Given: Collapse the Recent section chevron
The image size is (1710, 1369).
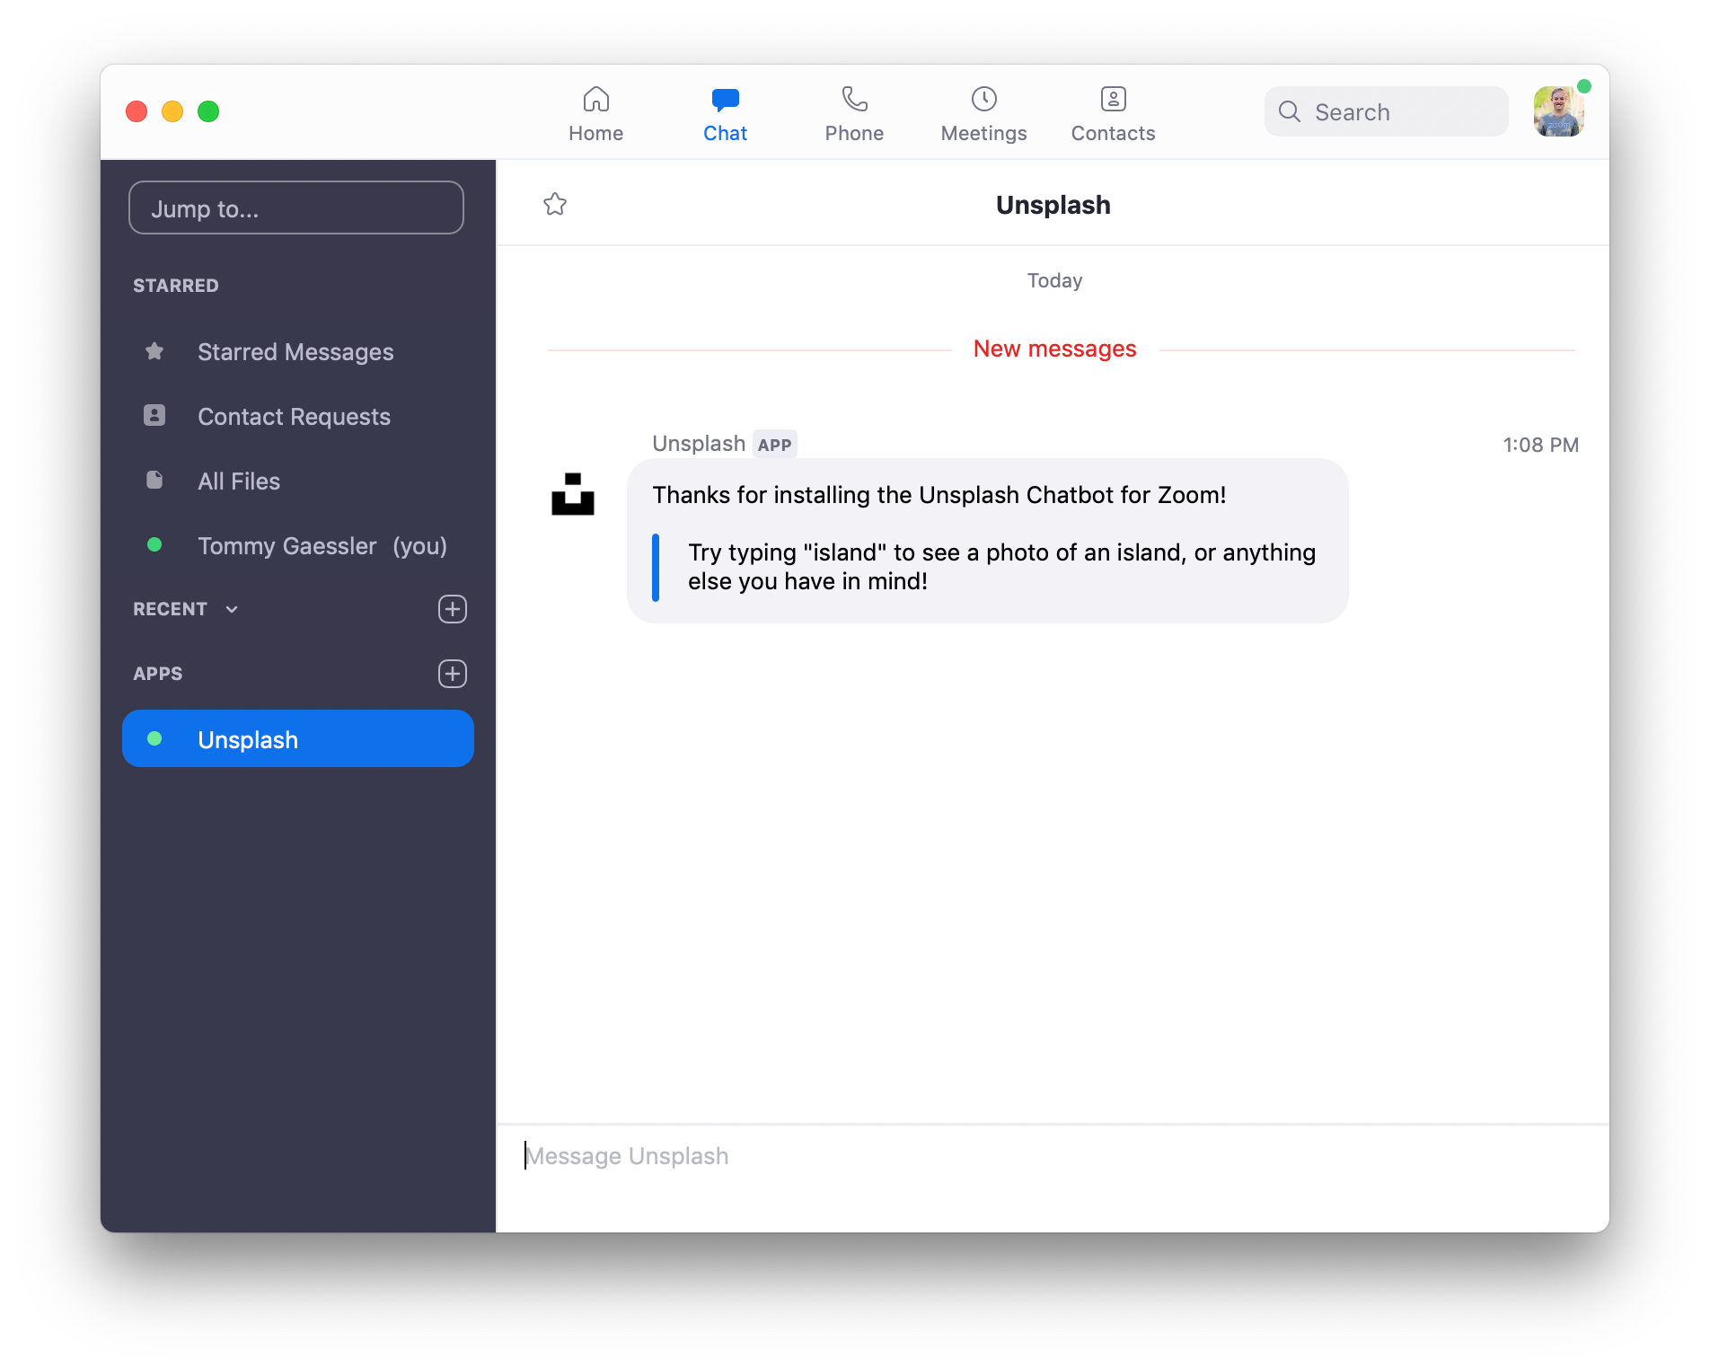Looking at the screenshot, I should pyautogui.click(x=232, y=609).
